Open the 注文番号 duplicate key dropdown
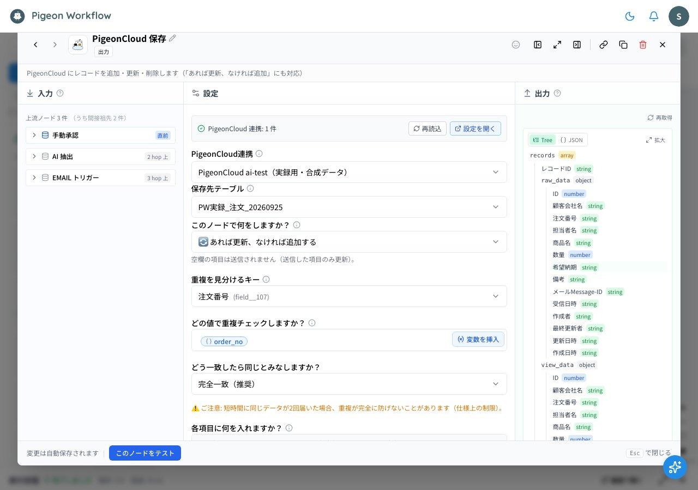 coord(349,296)
